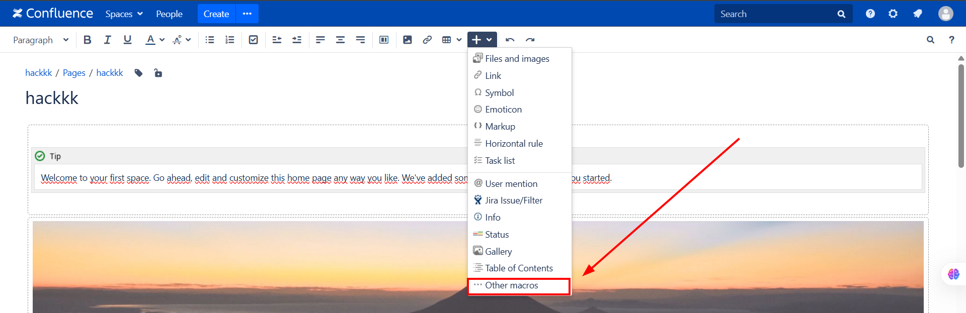This screenshot has width=966, height=313.
Task: Choose Gallery from the insert menu
Action: pyautogui.click(x=519, y=252)
